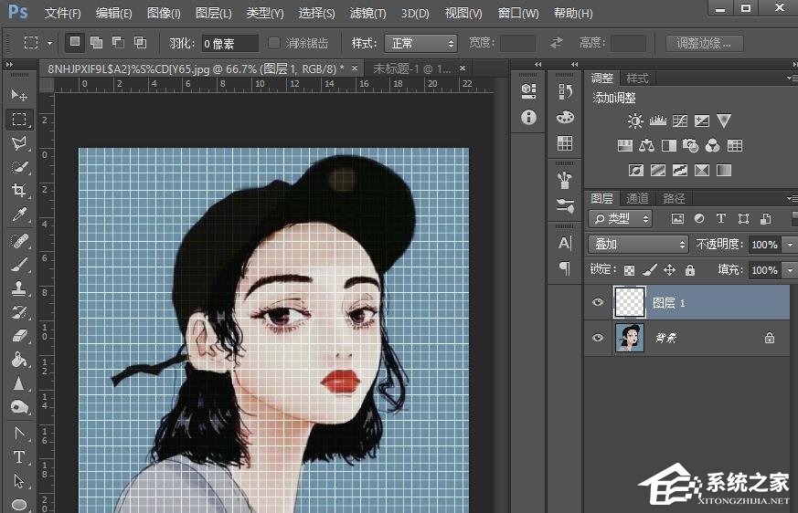Image resolution: width=798 pixels, height=513 pixels.
Task: Click the 调整边缘 button
Action: click(704, 43)
